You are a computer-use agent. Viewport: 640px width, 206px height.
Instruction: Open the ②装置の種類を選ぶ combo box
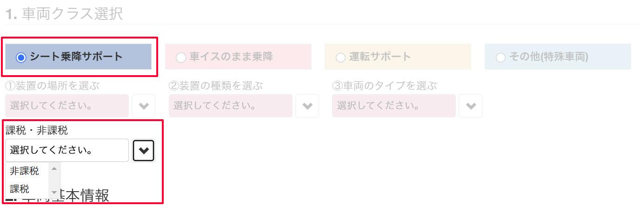click(x=231, y=106)
